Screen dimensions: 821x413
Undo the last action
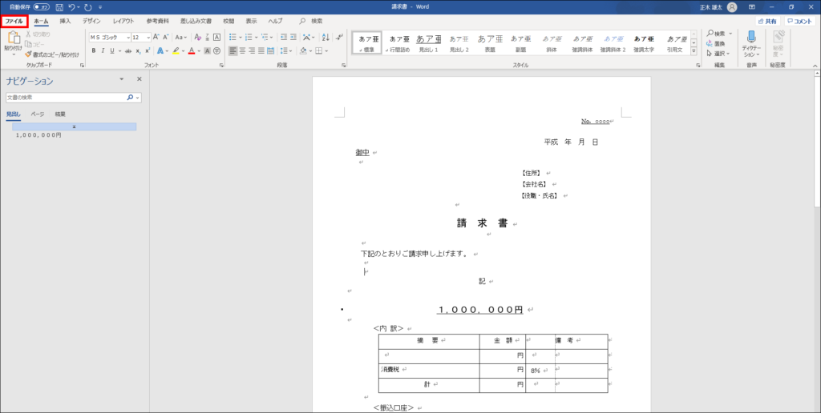71,7
